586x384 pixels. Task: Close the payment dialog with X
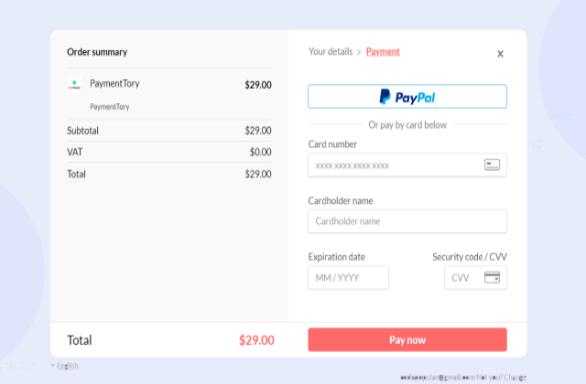[x=500, y=54]
